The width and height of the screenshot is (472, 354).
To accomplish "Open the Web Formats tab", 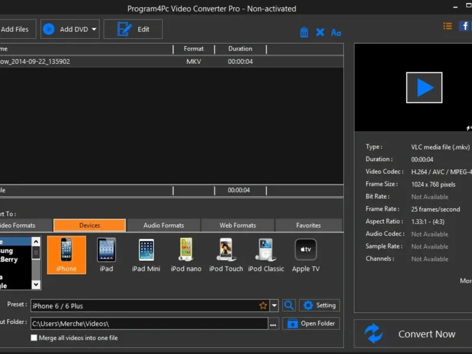I will point(238,225).
